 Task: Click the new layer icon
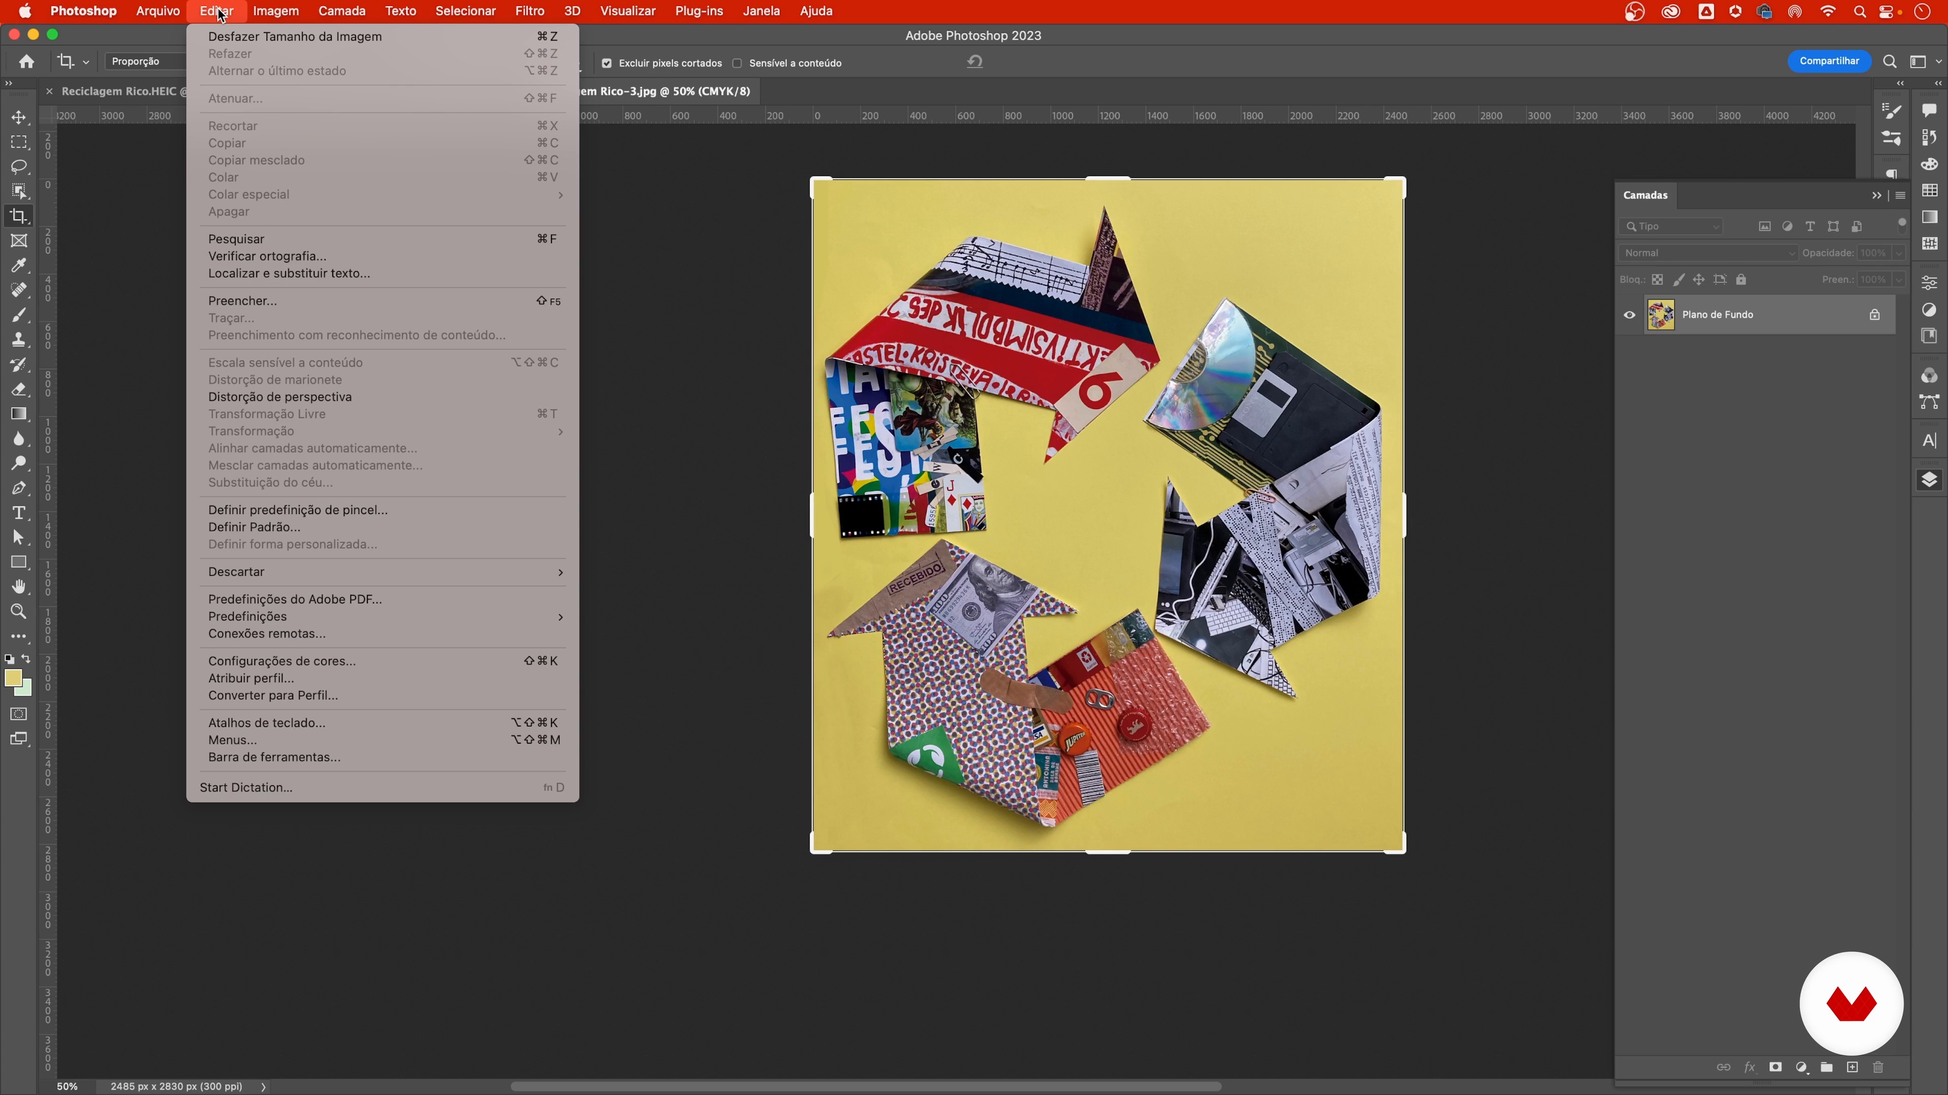point(1852,1067)
